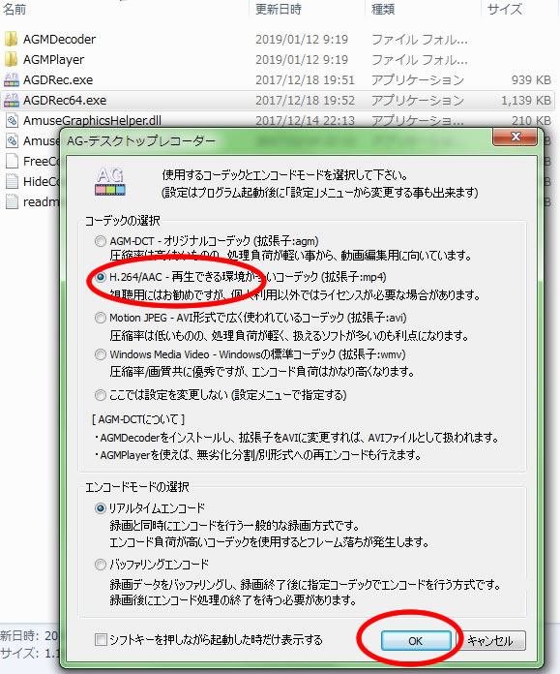Viewport: 560px width, 674px height.
Task: Select リアルタイムエンコード encode mode
Action: [x=100, y=508]
